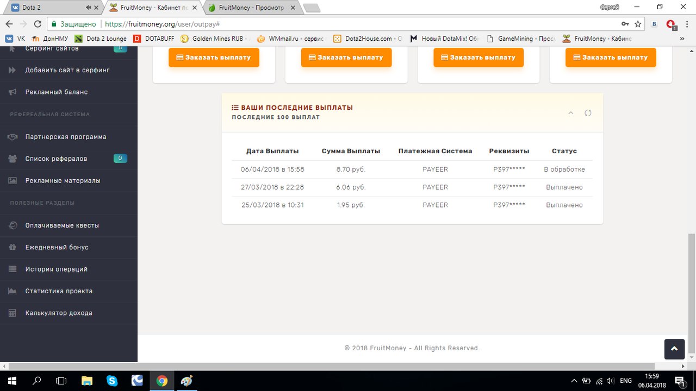Bookmark this page with the star icon
This screenshot has height=391, width=696.
[x=638, y=24]
